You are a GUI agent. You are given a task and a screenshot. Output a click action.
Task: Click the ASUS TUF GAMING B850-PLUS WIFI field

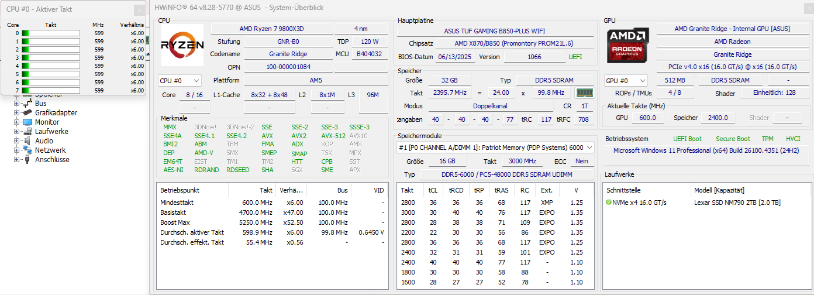pyautogui.click(x=495, y=31)
